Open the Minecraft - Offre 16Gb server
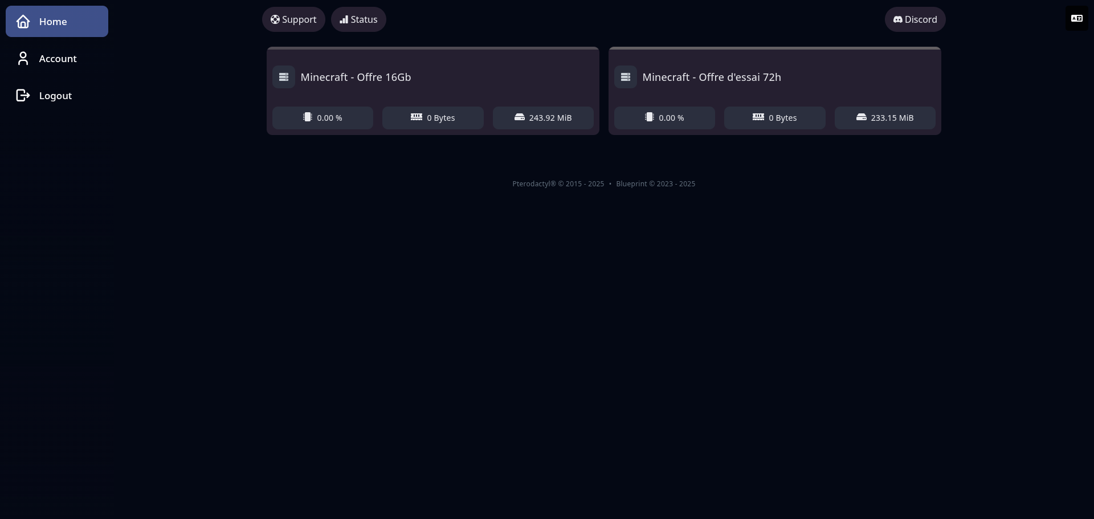The image size is (1094, 519). tap(433, 91)
